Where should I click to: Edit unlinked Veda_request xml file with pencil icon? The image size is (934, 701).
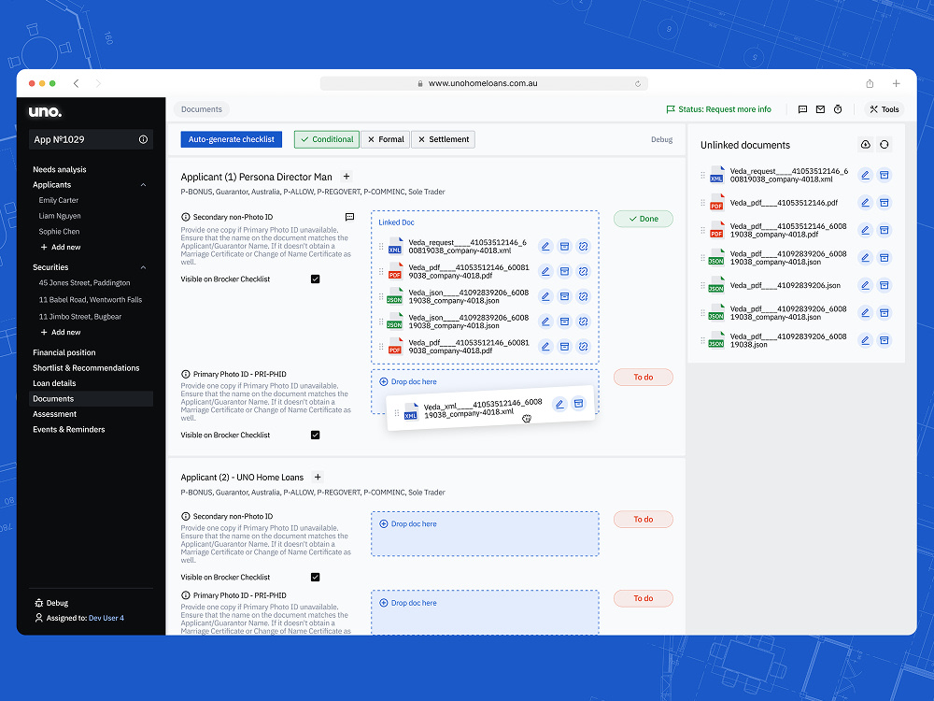click(865, 176)
